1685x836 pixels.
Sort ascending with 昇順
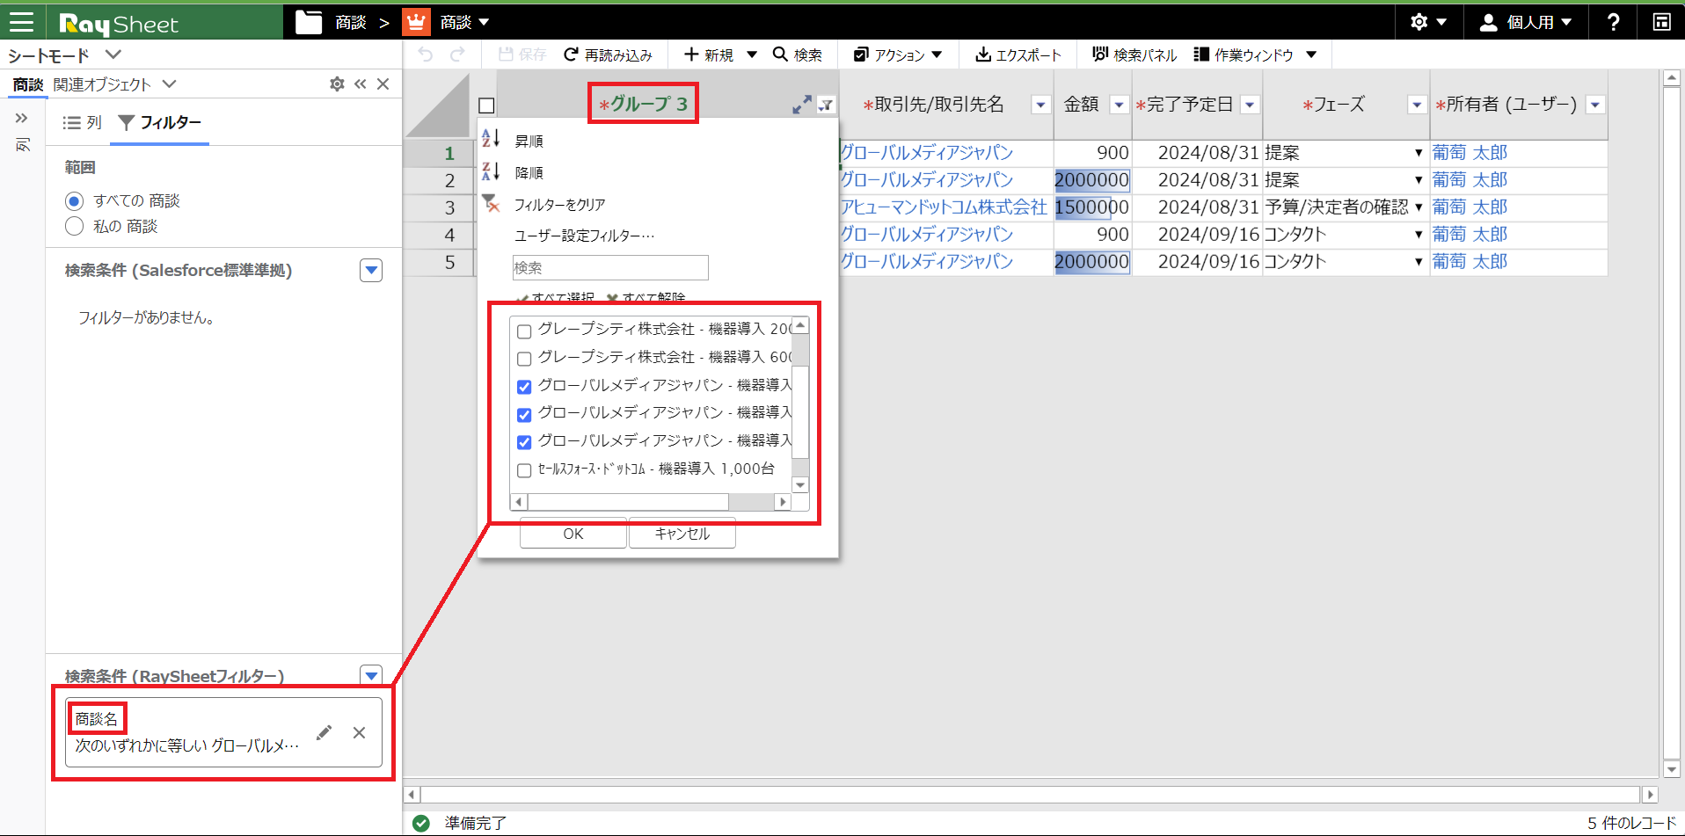pyautogui.click(x=528, y=141)
